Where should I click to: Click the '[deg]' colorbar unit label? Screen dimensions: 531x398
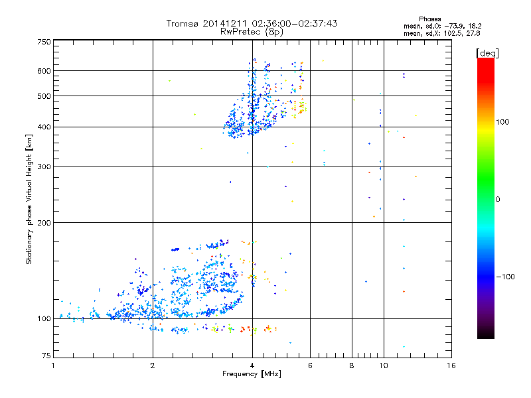point(487,53)
